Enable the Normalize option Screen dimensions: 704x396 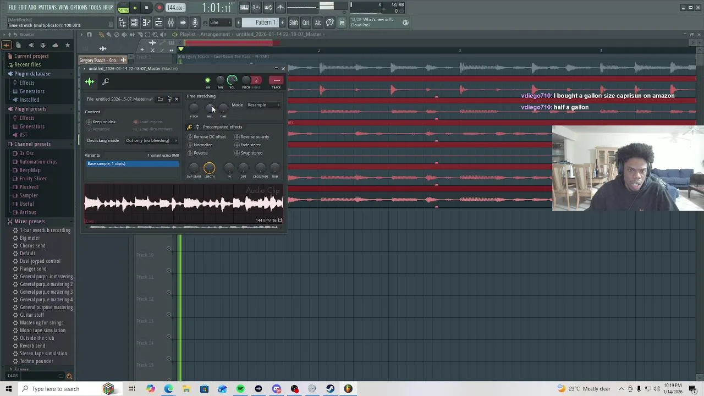pos(200,145)
